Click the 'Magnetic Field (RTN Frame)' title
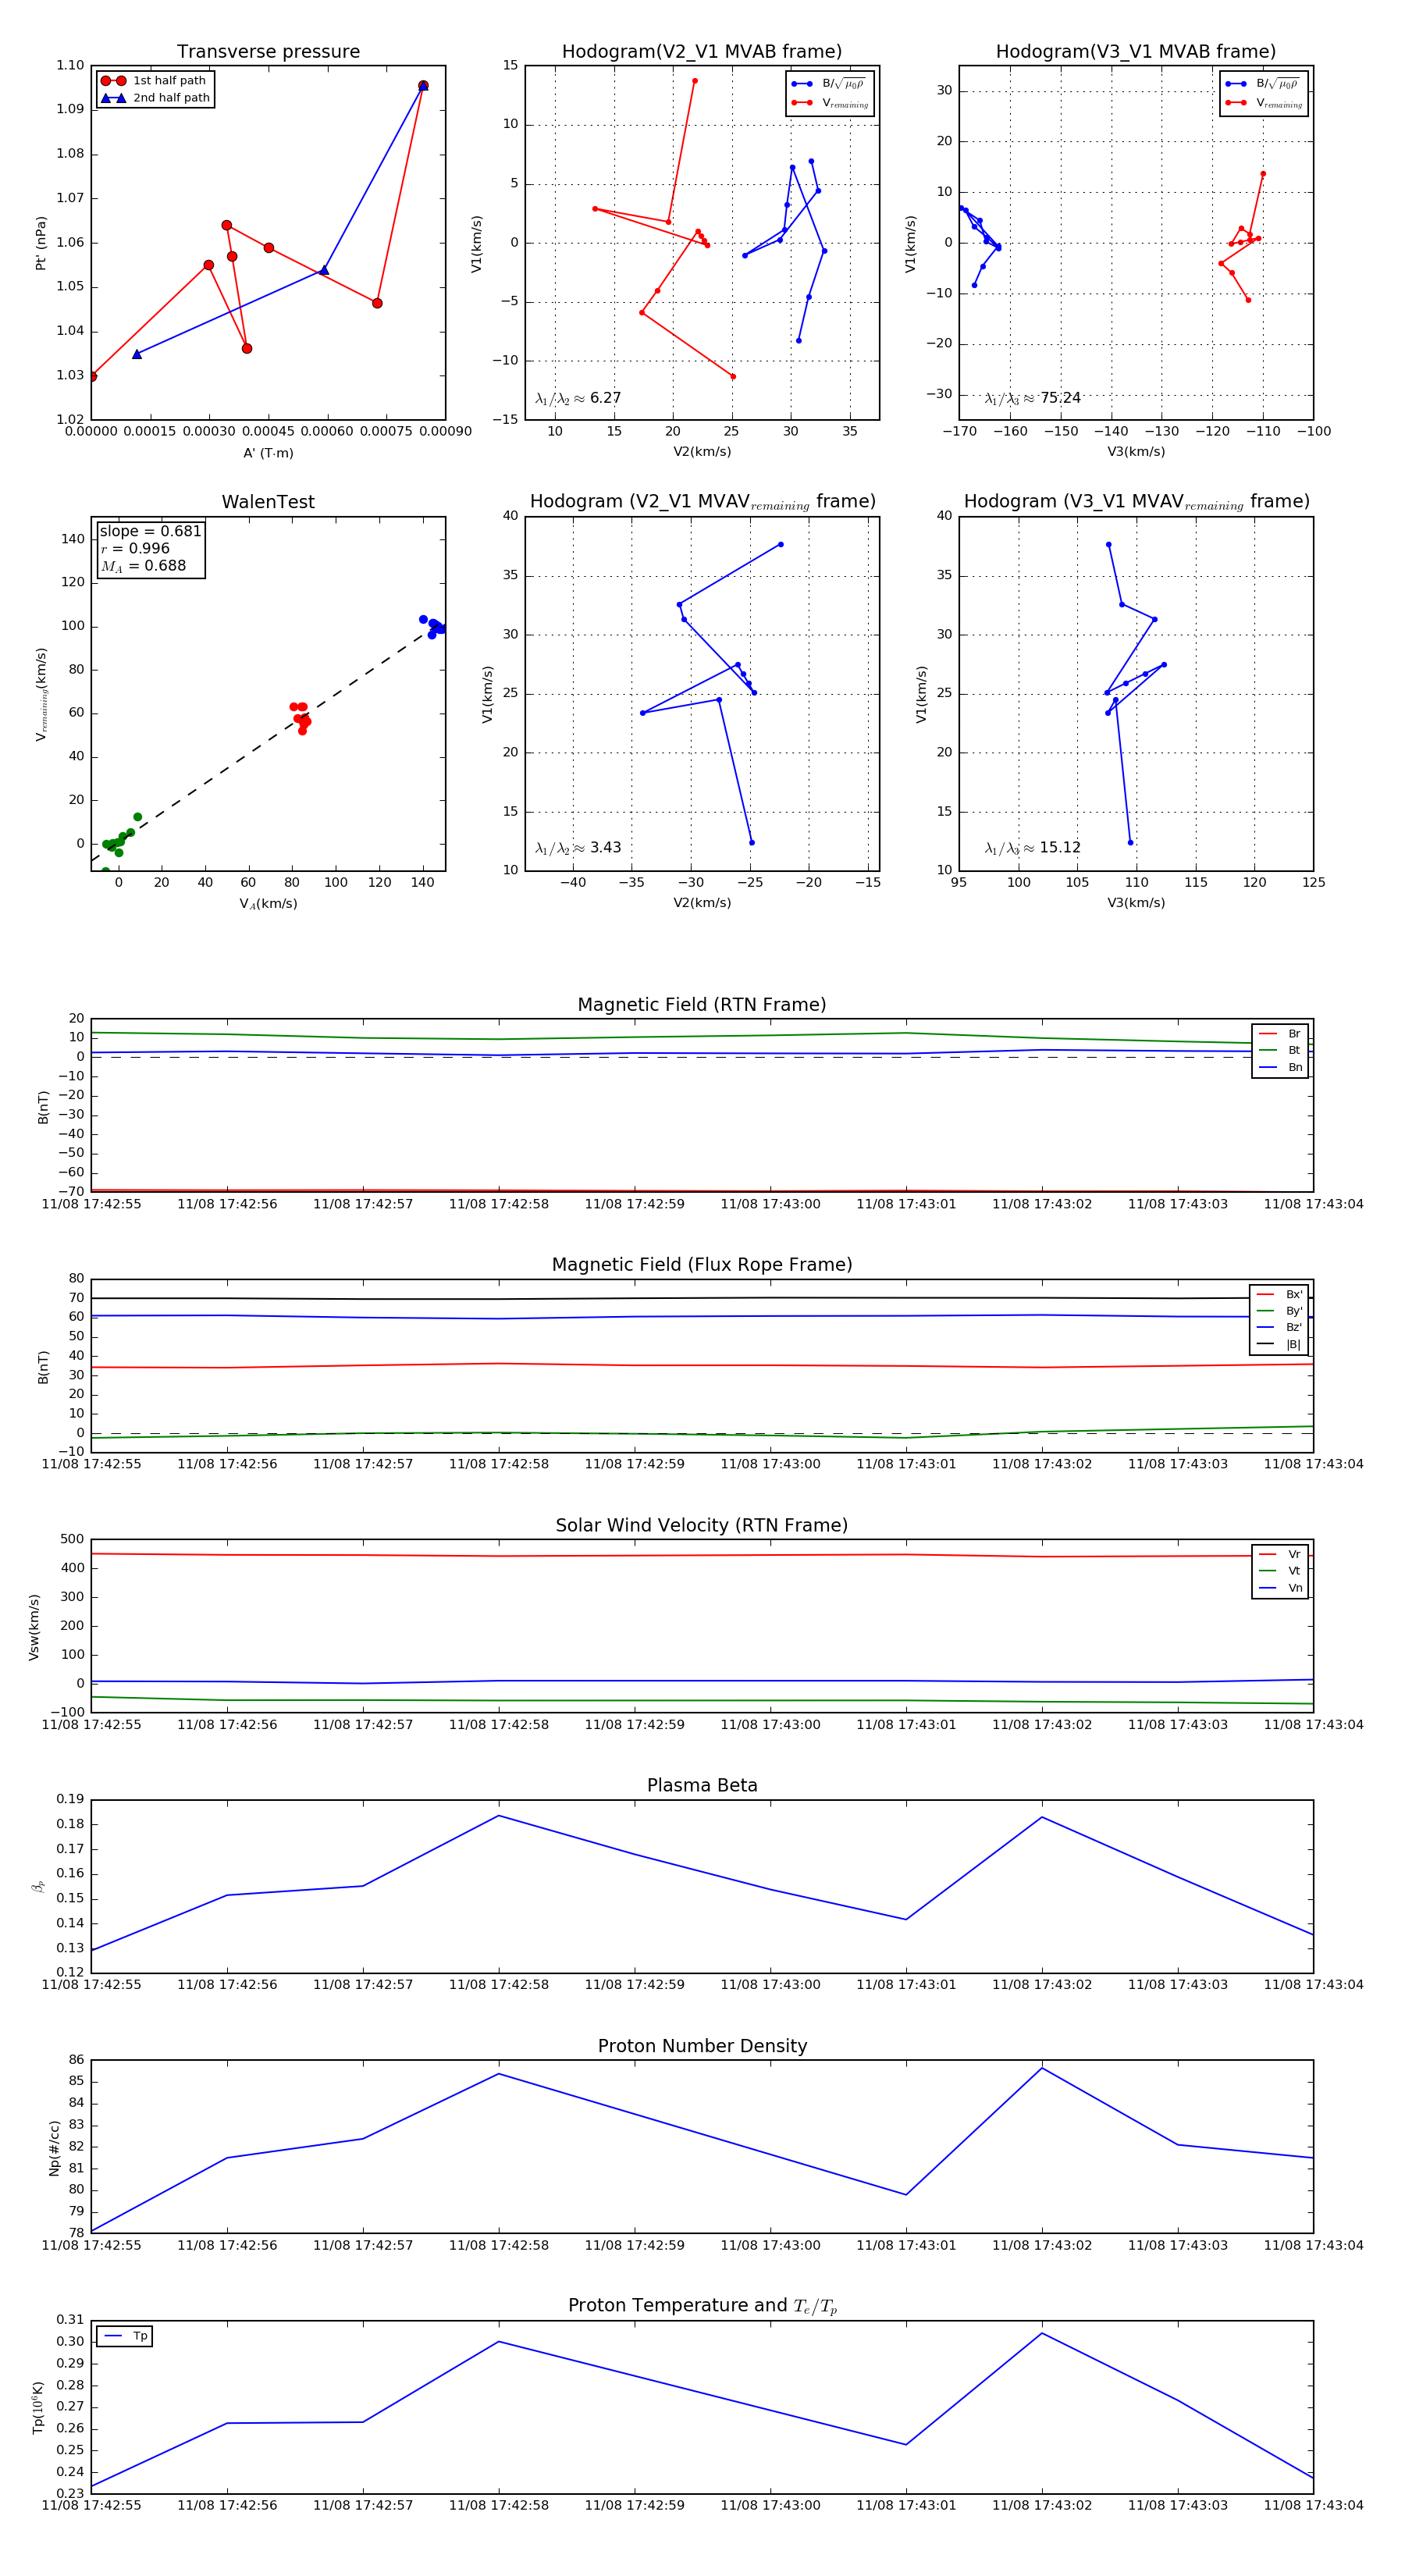This screenshot has width=1405, height=2576. 702,1005
